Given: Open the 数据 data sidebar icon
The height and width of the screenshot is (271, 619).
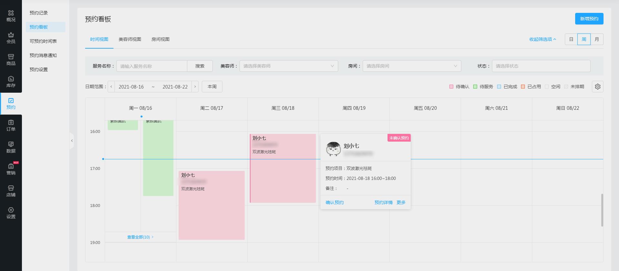Looking at the screenshot, I should pos(11,147).
